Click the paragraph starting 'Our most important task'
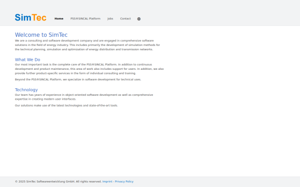This screenshot has height=187, width=300. 89,69
